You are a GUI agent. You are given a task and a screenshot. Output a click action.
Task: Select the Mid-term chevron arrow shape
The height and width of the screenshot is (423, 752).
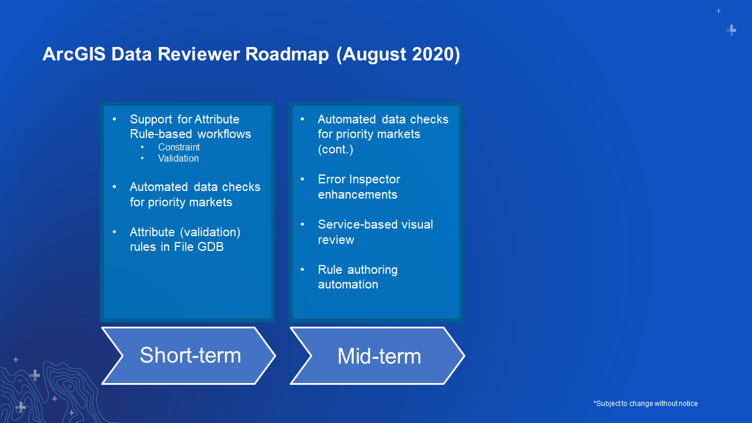coord(377,356)
